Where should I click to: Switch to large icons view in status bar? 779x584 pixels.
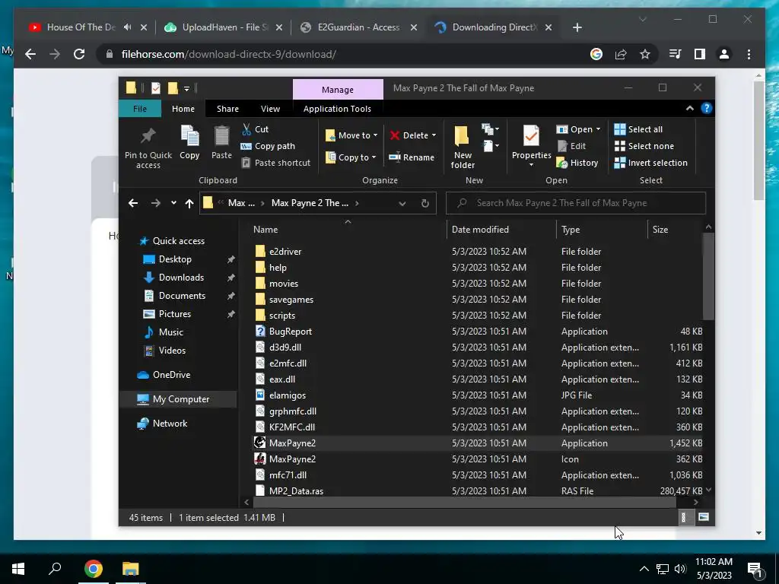tap(704, 517)
